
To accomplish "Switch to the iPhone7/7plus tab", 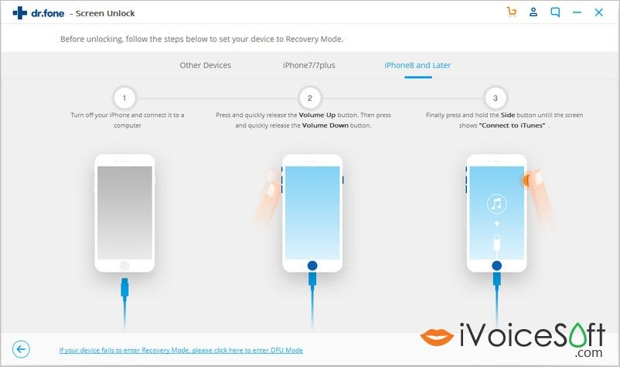I will click(308, 65).
